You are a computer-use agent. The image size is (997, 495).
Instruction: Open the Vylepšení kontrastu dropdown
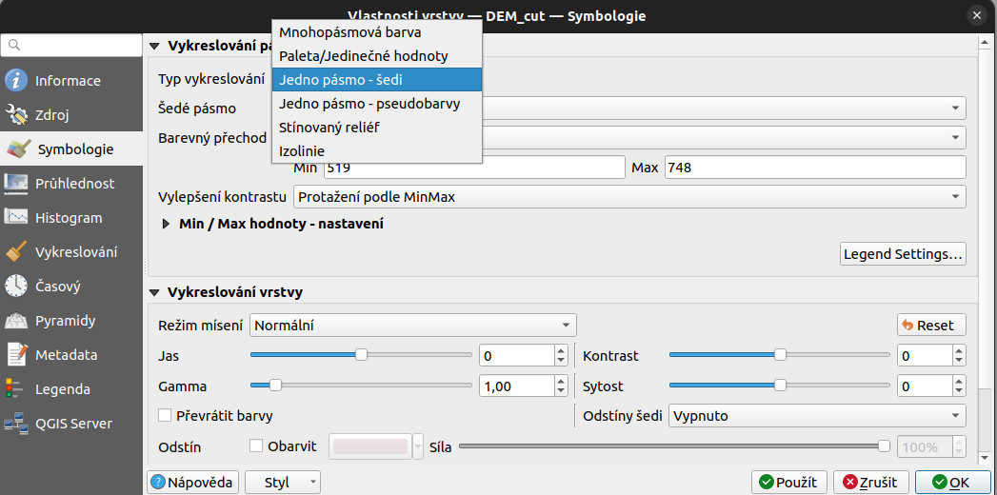629,197
